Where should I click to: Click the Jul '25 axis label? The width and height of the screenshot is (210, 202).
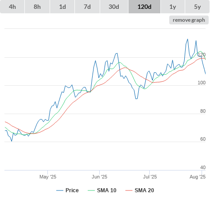click(x=150, y=177)
